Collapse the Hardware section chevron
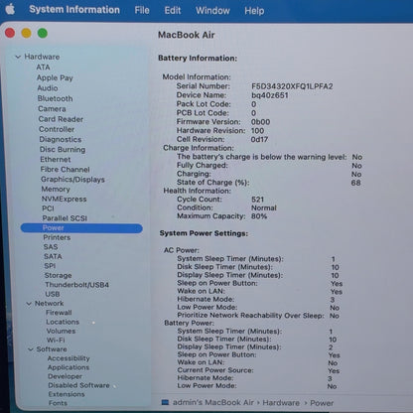 coord(18,57)
